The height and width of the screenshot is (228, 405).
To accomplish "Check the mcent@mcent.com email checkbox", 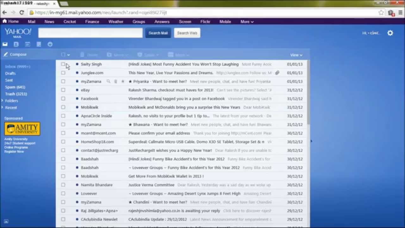I will 63,133.
